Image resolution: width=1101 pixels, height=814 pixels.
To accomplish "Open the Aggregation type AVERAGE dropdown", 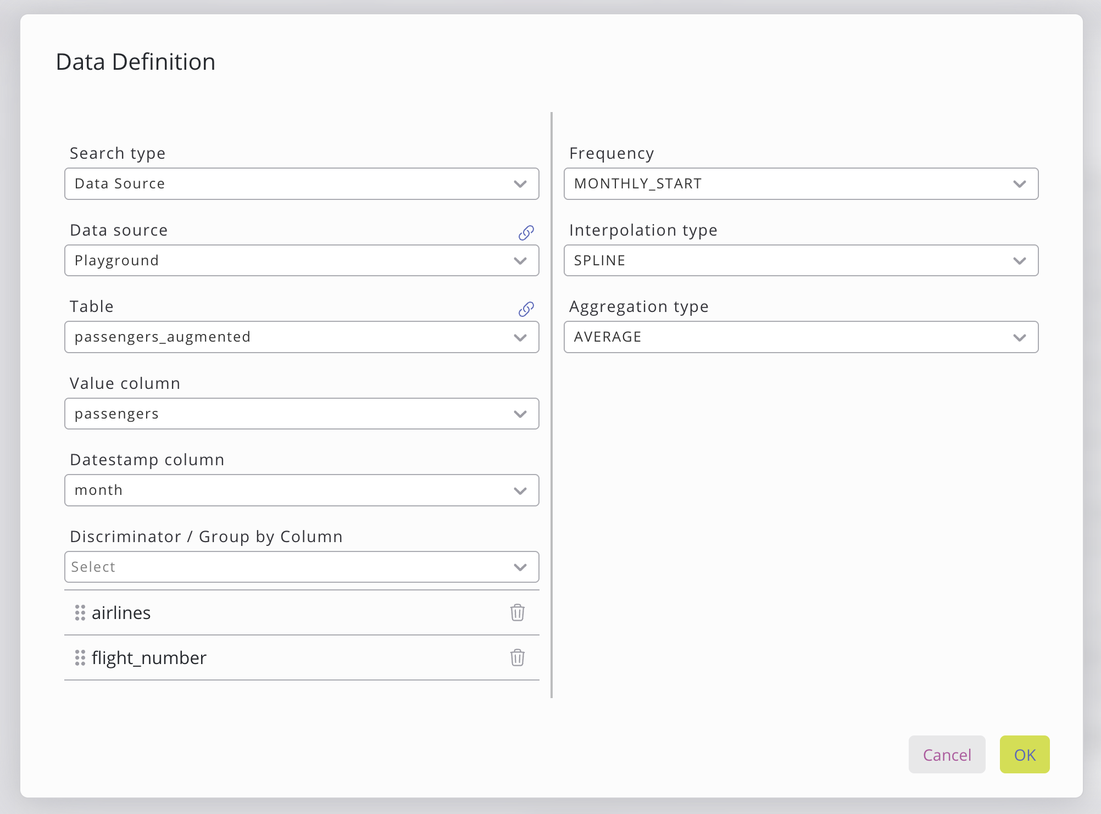I will [x=800, y=337].
